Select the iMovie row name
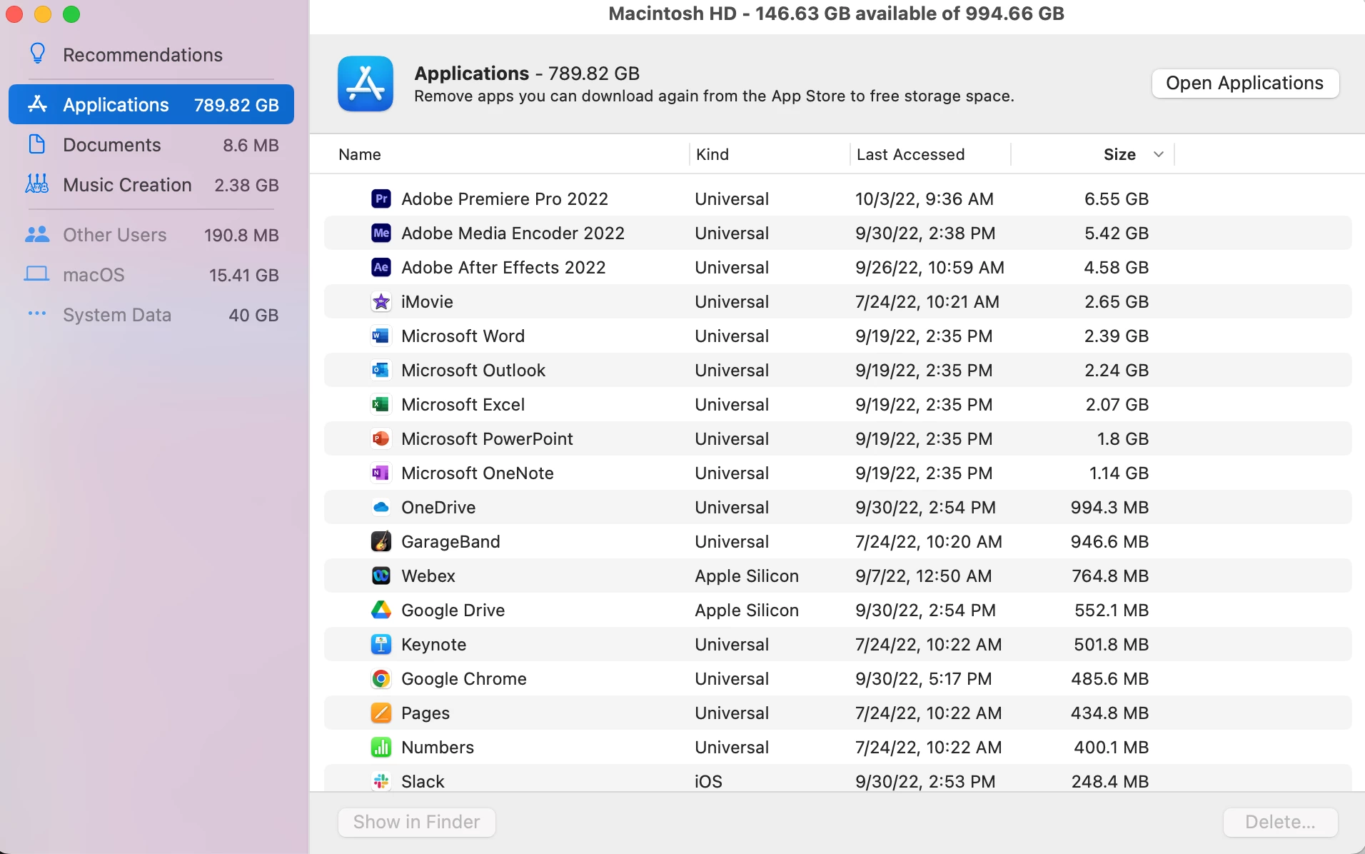This screenshot has height=854, width=1365. [427, 301]
